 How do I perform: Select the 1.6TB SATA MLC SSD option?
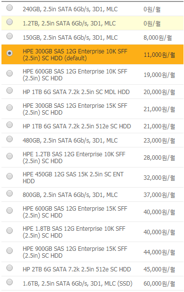coord(9,282)
